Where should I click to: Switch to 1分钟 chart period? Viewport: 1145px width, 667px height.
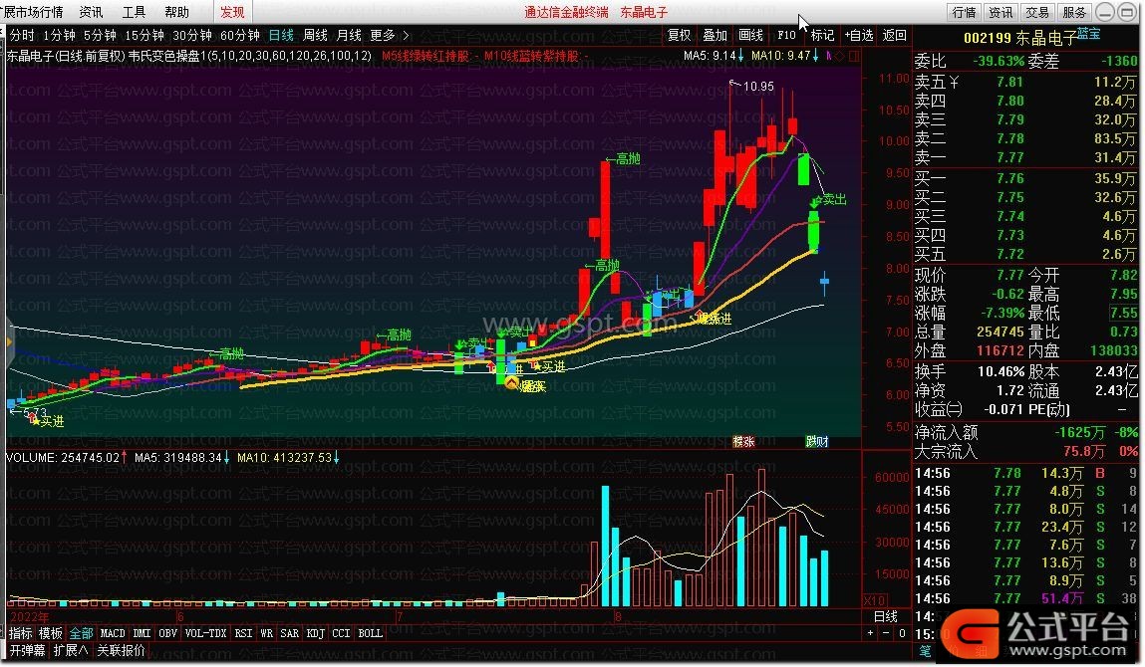pyautogui.click(x=59, y=35)
